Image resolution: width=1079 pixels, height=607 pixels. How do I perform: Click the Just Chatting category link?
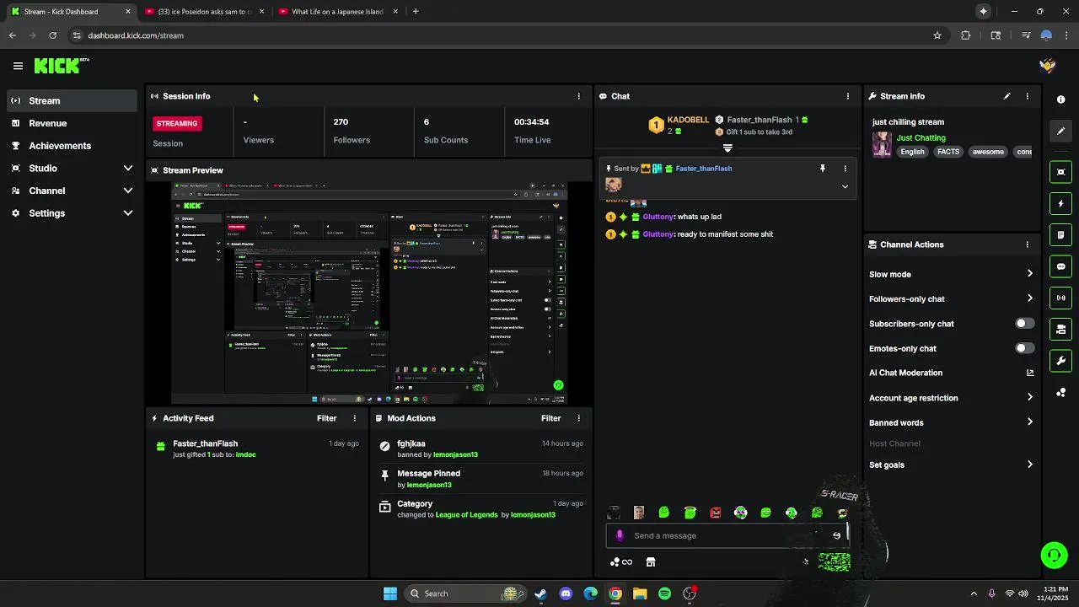click(x=921, y=137)
